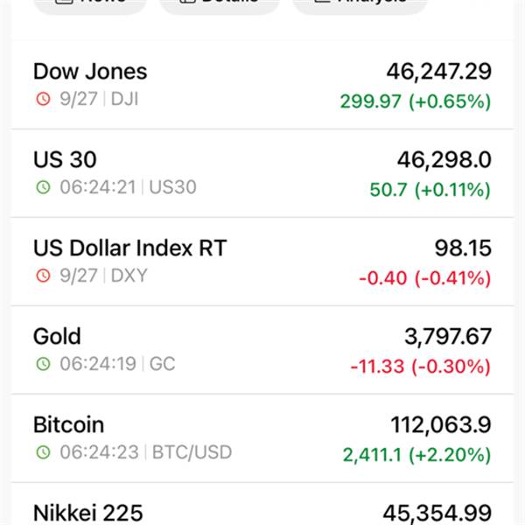Click the red clock icon under Dow Jones
Screen dimensions: 525x525
pyautogui.click(x=43, y=99)
